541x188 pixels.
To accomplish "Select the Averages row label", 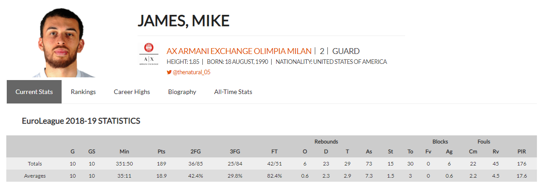I will 35,176.
